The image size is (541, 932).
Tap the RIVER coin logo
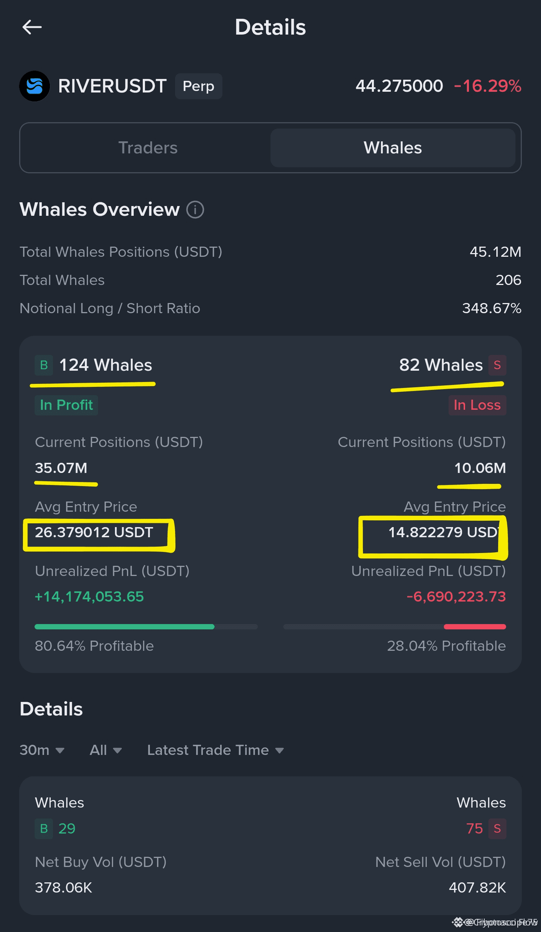pos(35,86)
